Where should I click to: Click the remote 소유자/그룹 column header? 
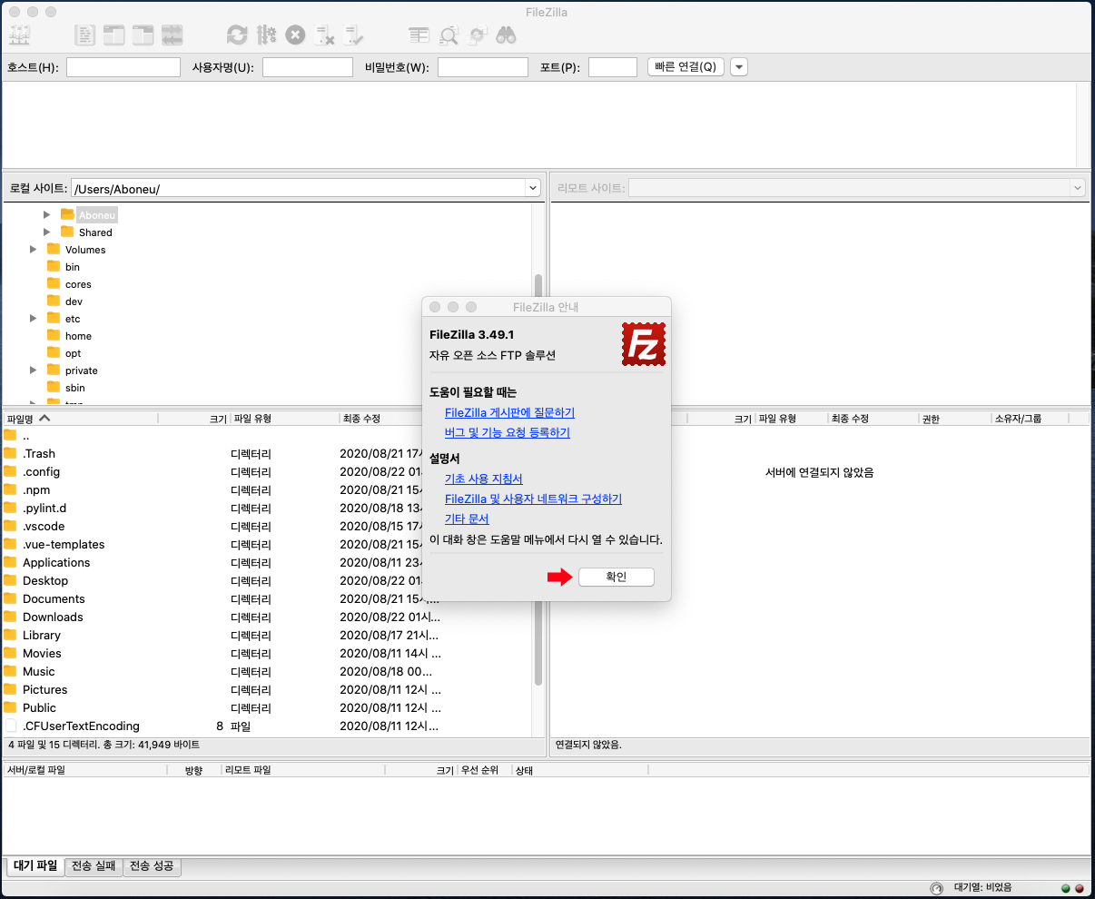[1030, 419]
